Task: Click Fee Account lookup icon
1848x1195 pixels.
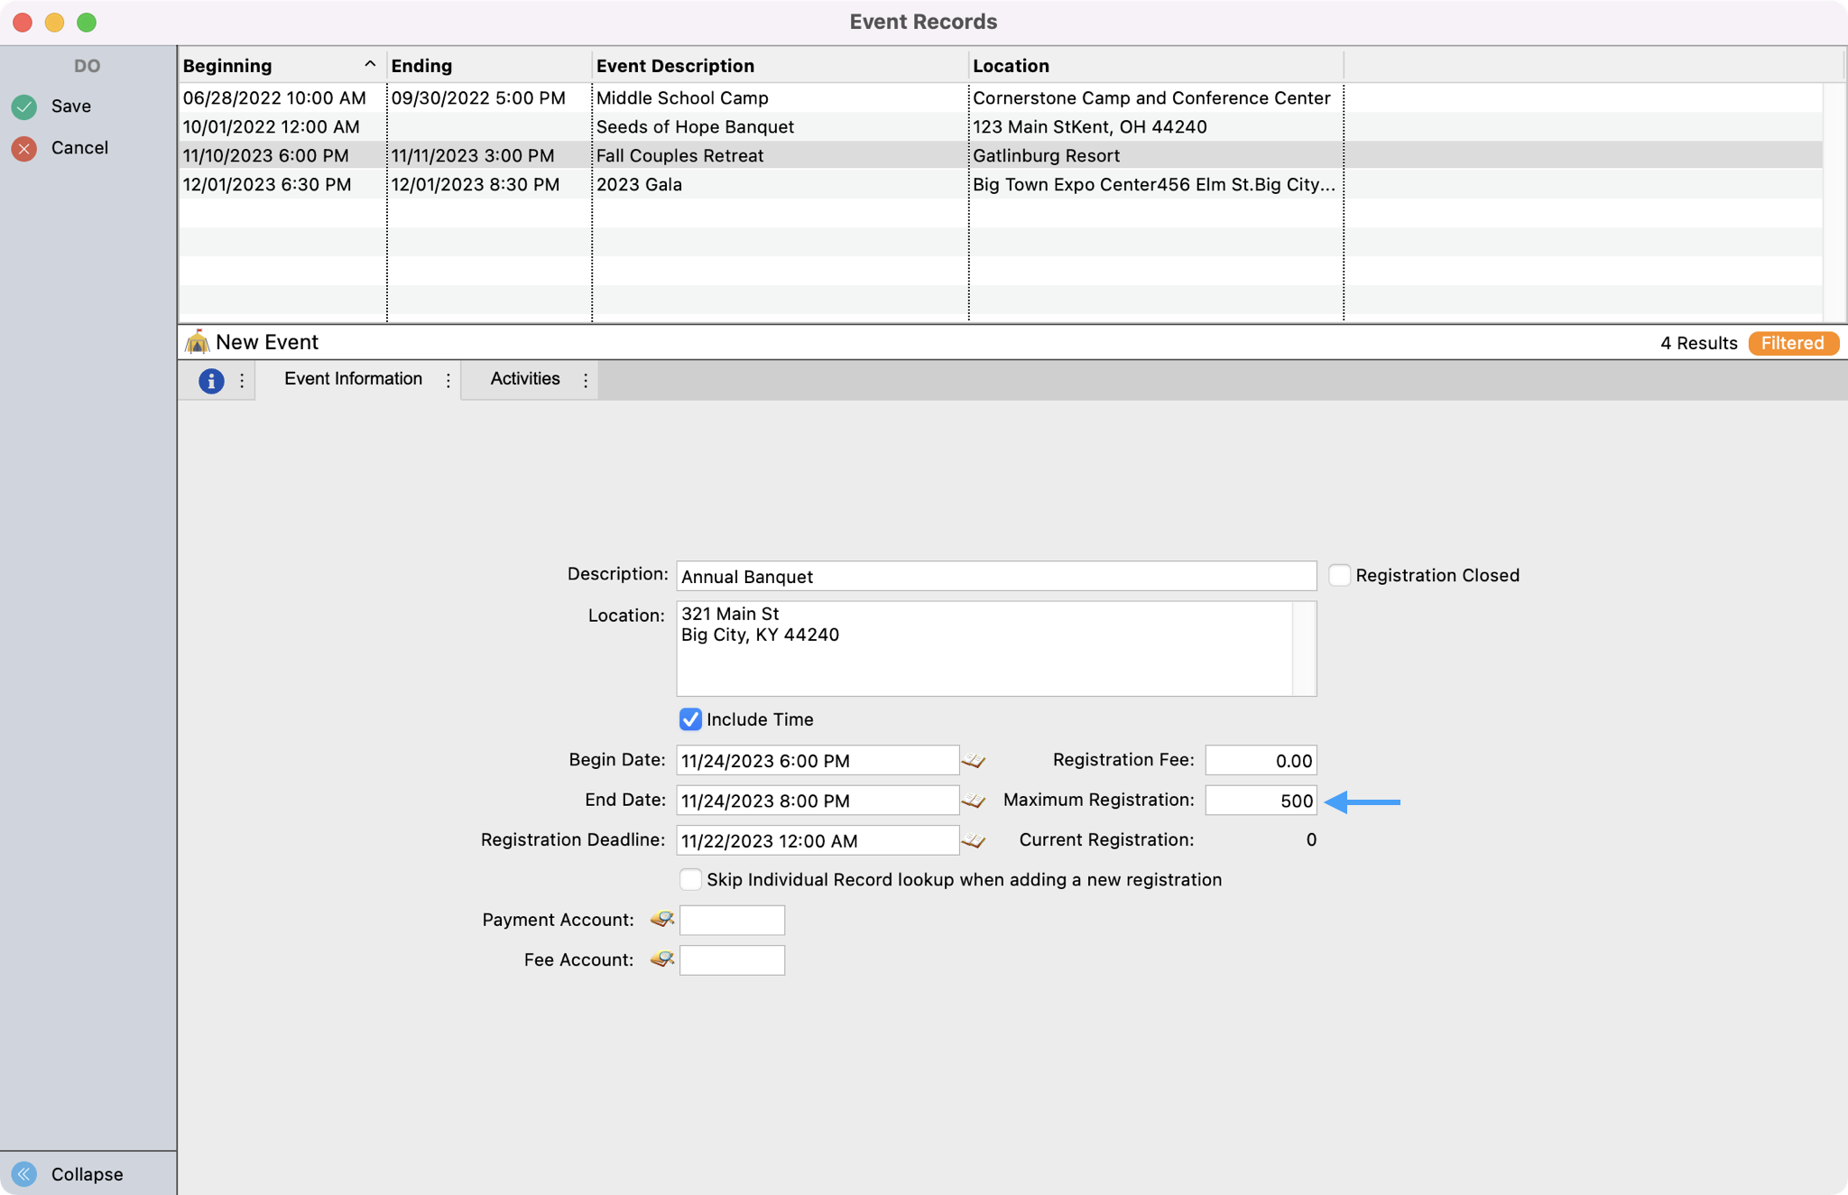Action: pyautogui.click(x=661, y=959)
